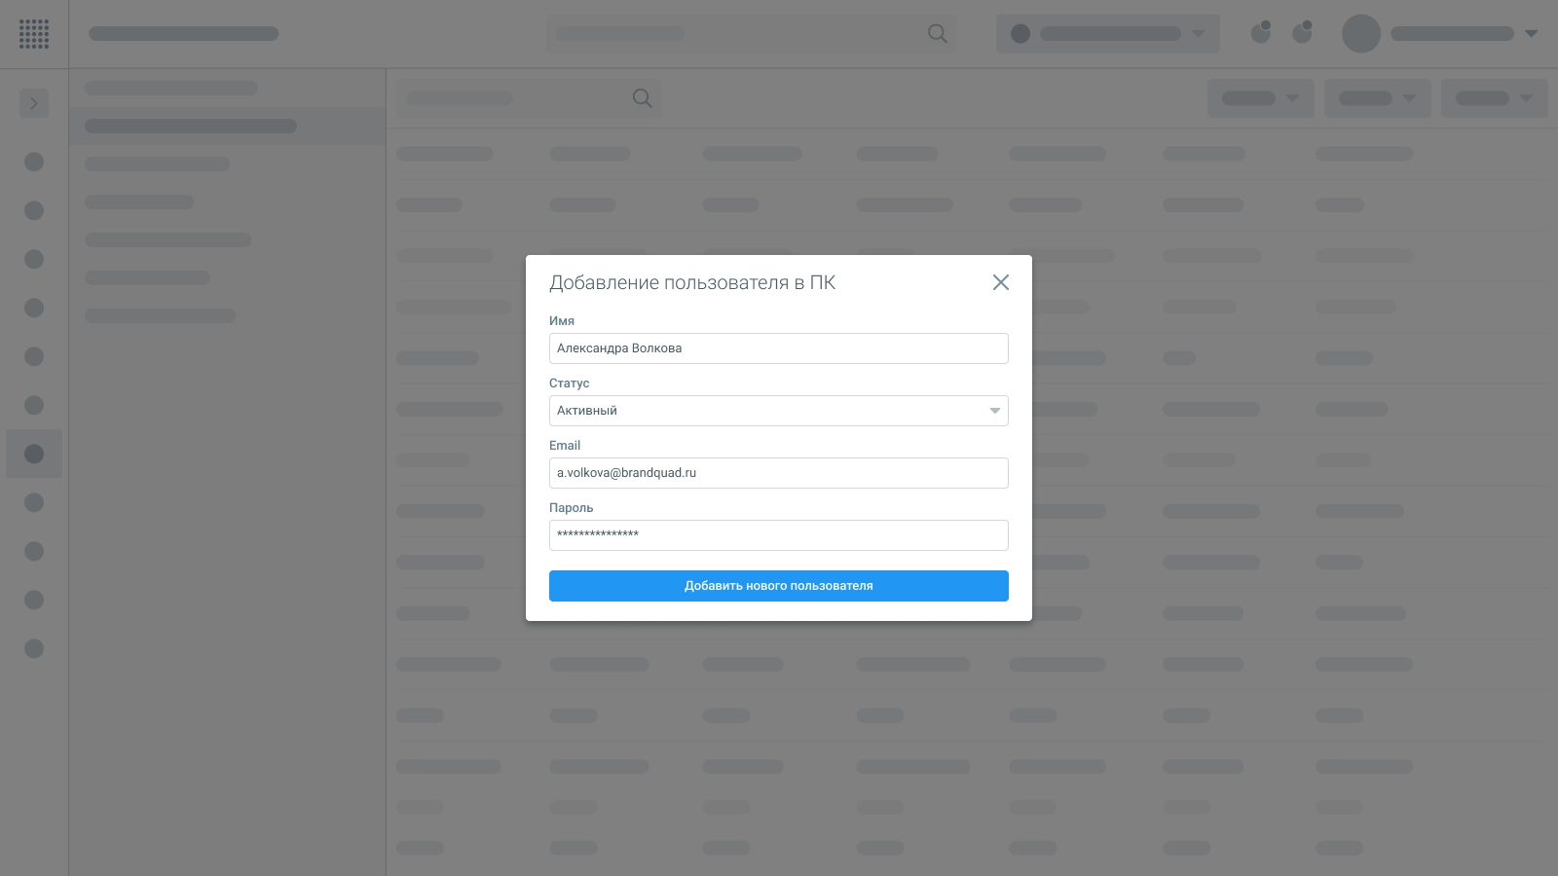Click the blue add new user button
The height and width of the screenshot is (876, 1558).
[778, 586]
